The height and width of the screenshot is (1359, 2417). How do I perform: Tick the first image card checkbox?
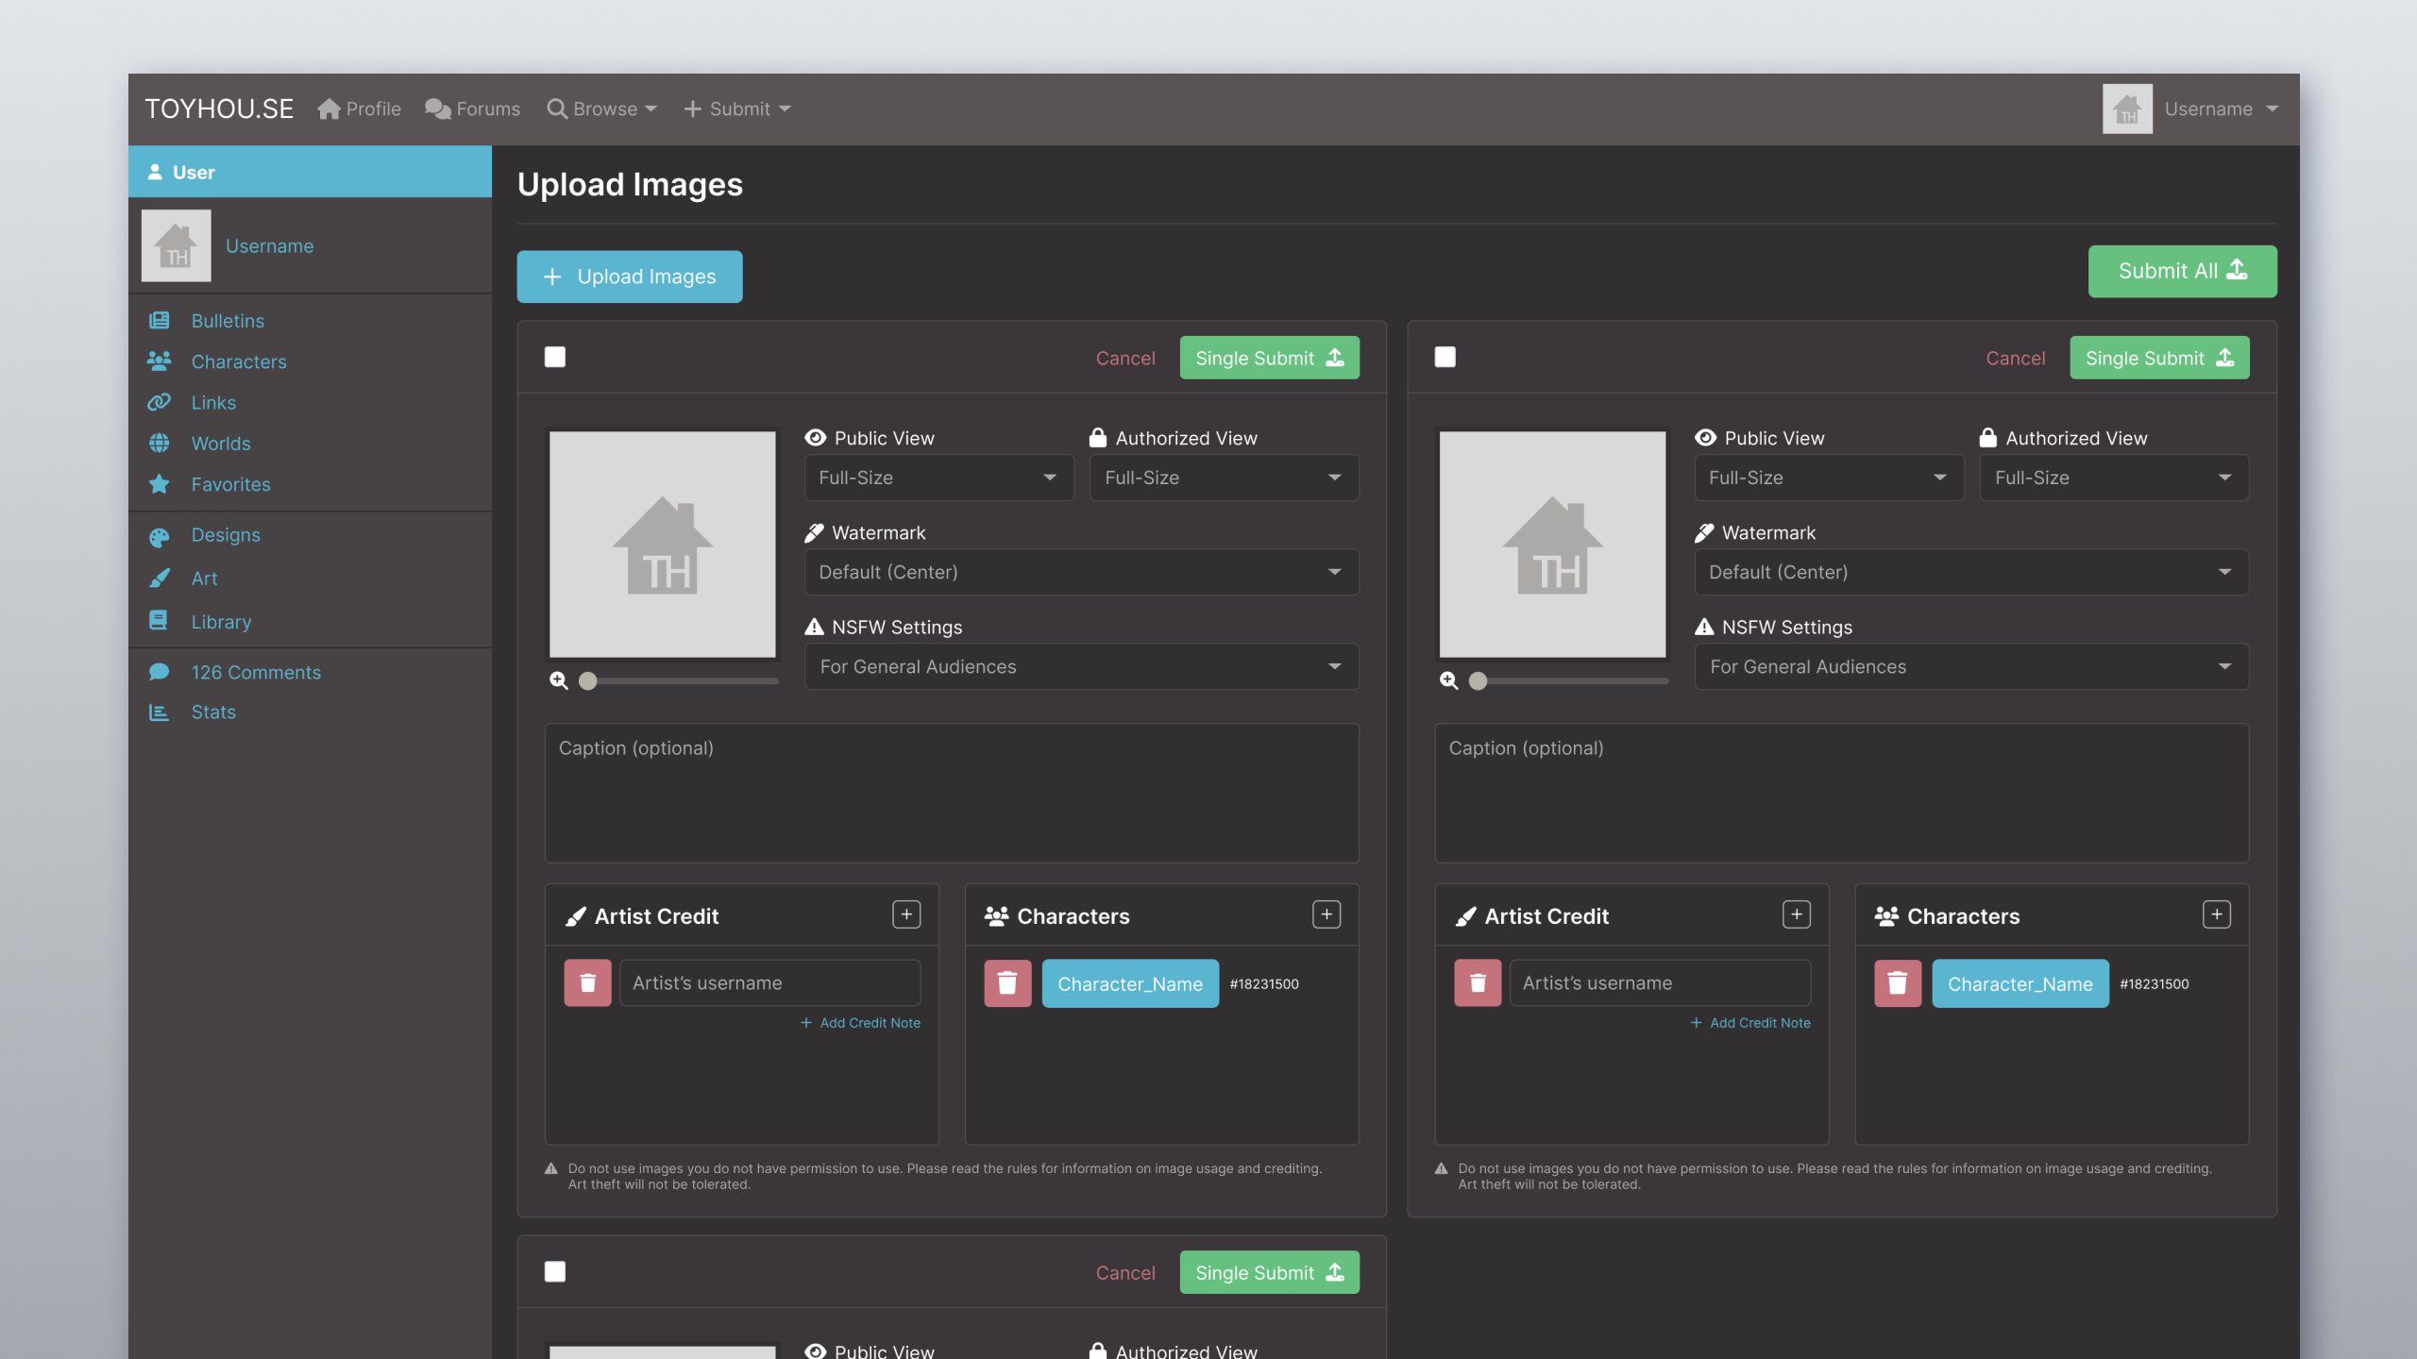pyautogui.click(x=555, y=357)
